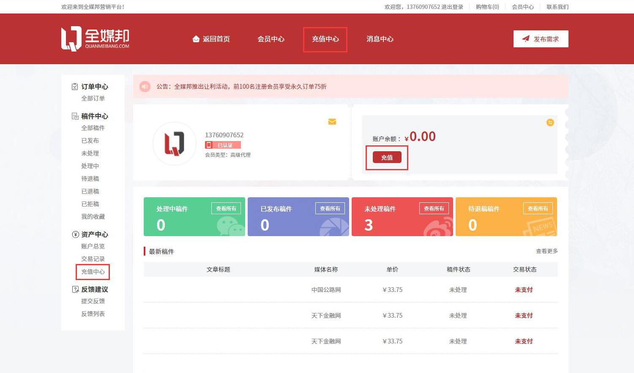Click the user avatar logo

click(174, 144)
